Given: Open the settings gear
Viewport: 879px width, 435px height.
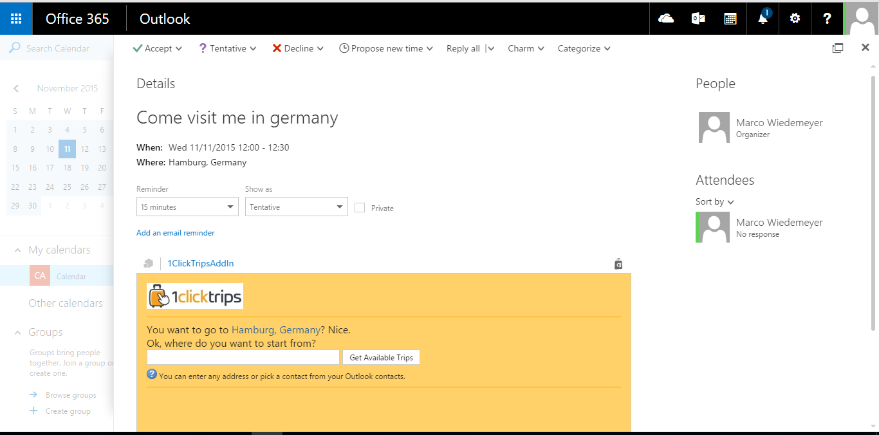Looking at the screenshot, I should click(795, 19).
